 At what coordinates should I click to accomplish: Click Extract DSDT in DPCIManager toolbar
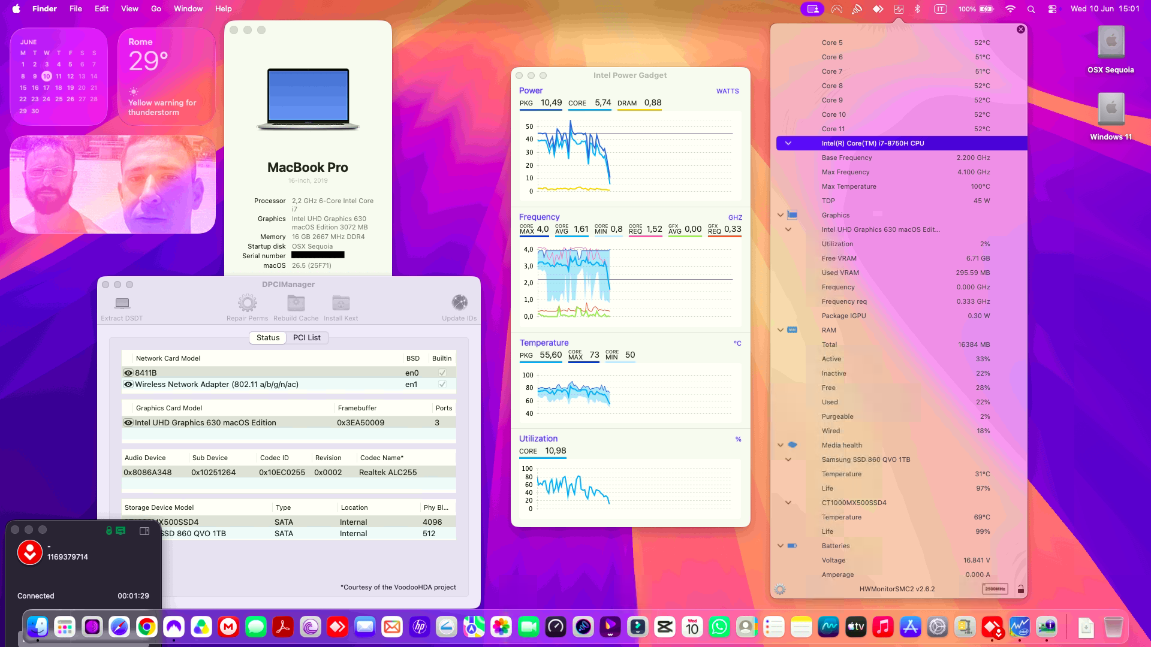click(x=122, y=308)
